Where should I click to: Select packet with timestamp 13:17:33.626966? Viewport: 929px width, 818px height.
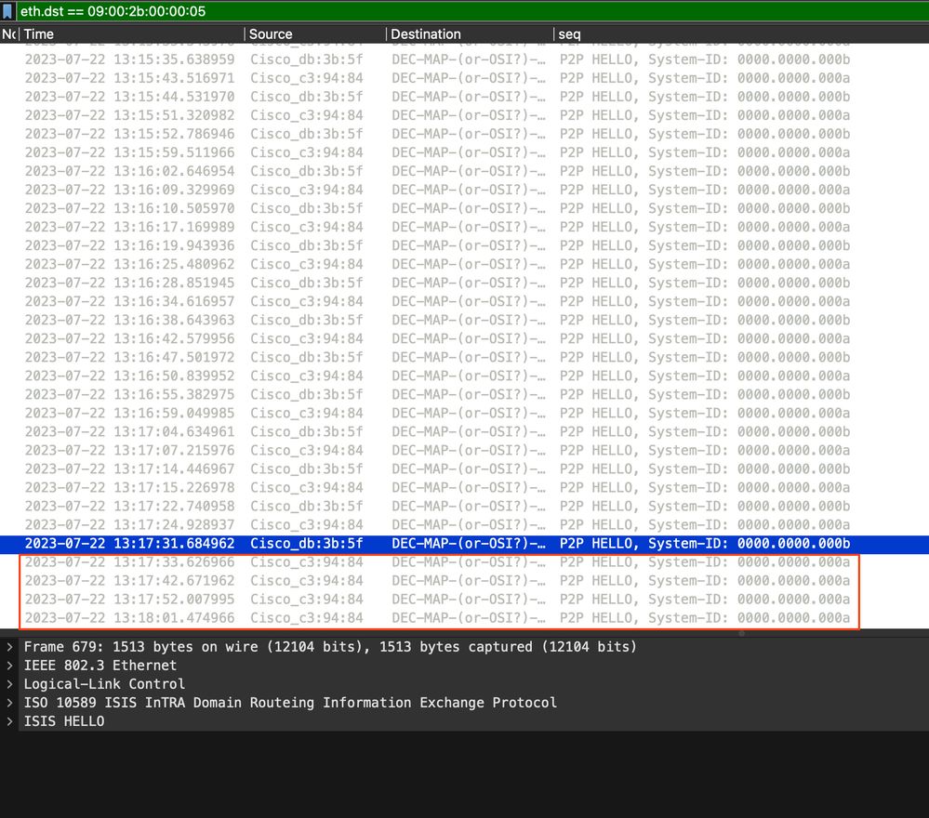point(465,562)
